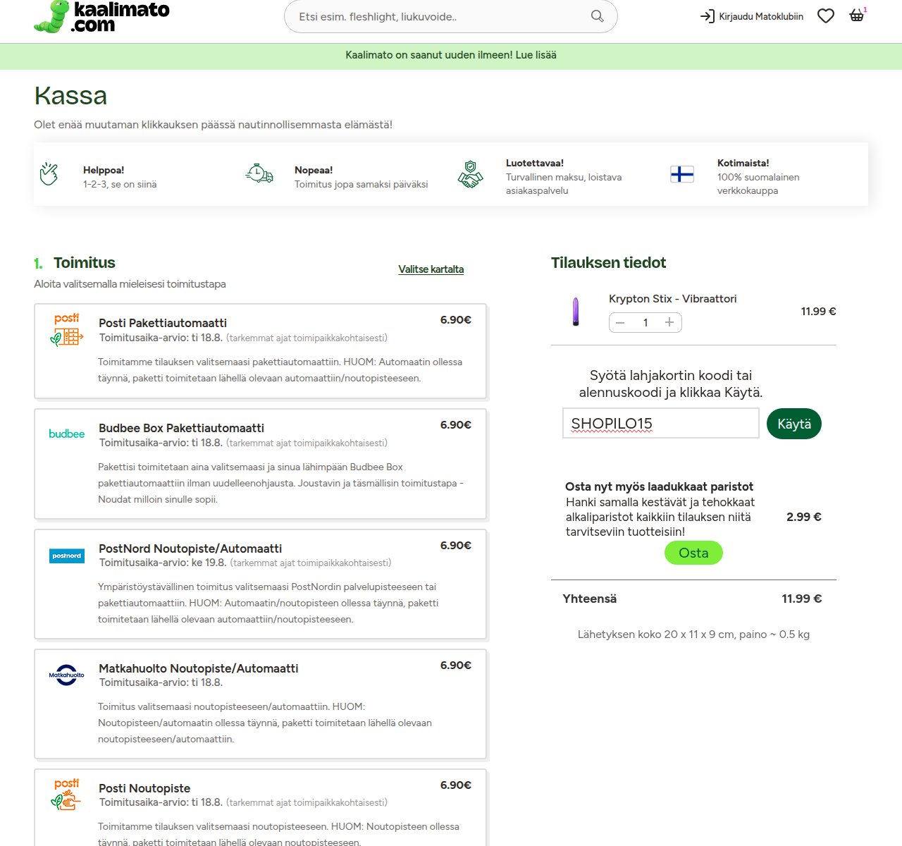Click the Yhteensä total 11.99 € value

pos(802,599)
